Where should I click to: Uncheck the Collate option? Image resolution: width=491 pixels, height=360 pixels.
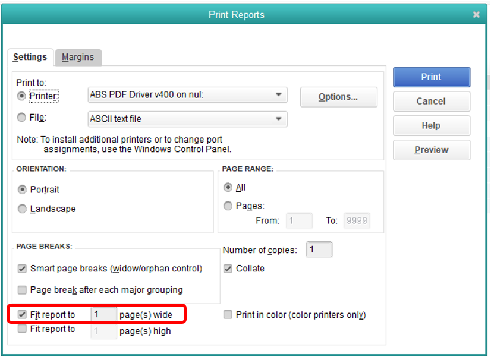228,269
